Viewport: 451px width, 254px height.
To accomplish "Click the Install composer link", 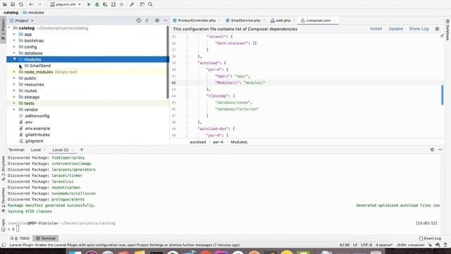I will [x=376, y=29].
